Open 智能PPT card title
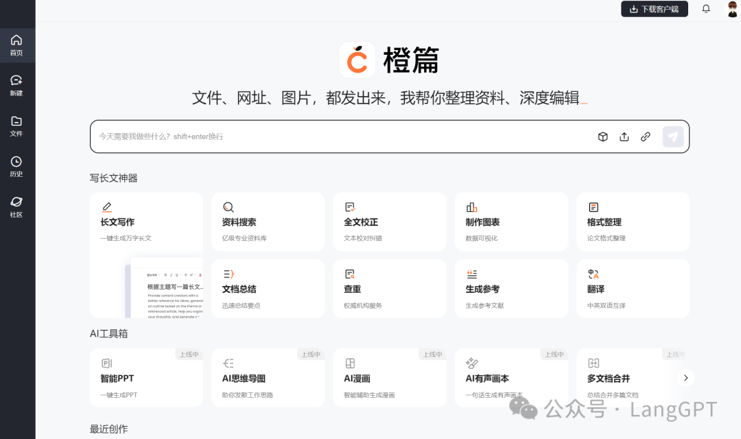 117,379
